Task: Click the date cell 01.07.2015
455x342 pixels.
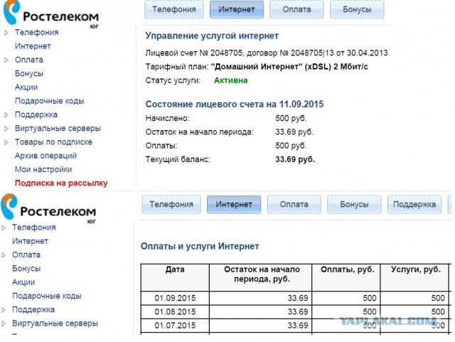Action: 175,326
